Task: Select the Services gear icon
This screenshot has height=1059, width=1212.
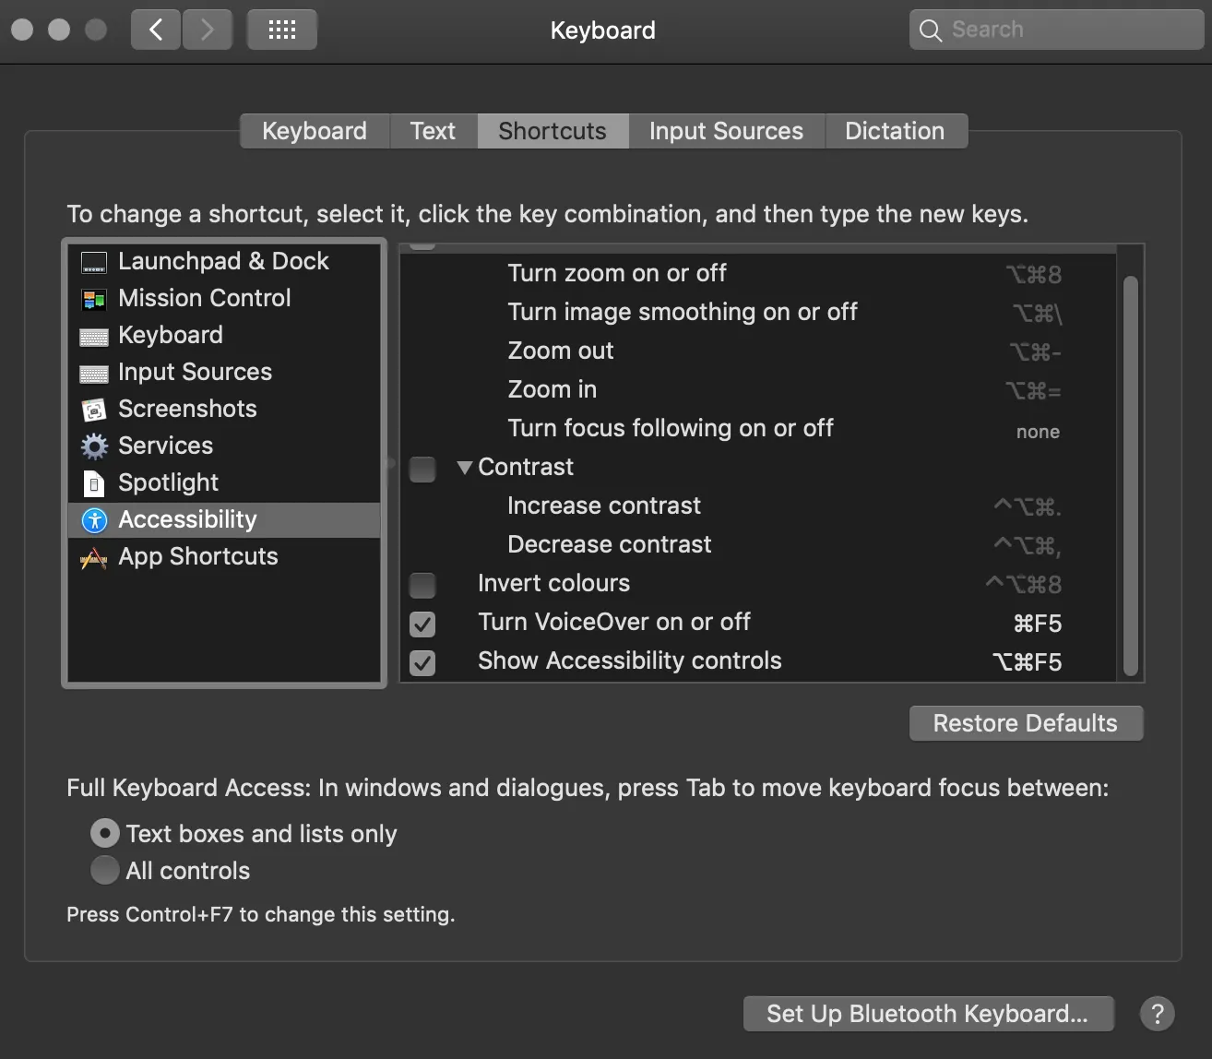Action: point(94,446)
